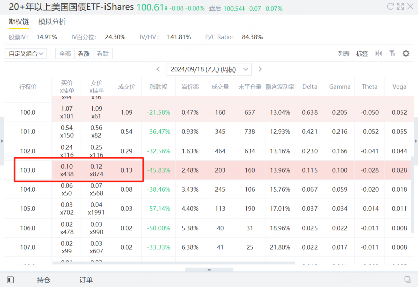
Task: Sort by the Gamma column header
Action: click(340, 87)
